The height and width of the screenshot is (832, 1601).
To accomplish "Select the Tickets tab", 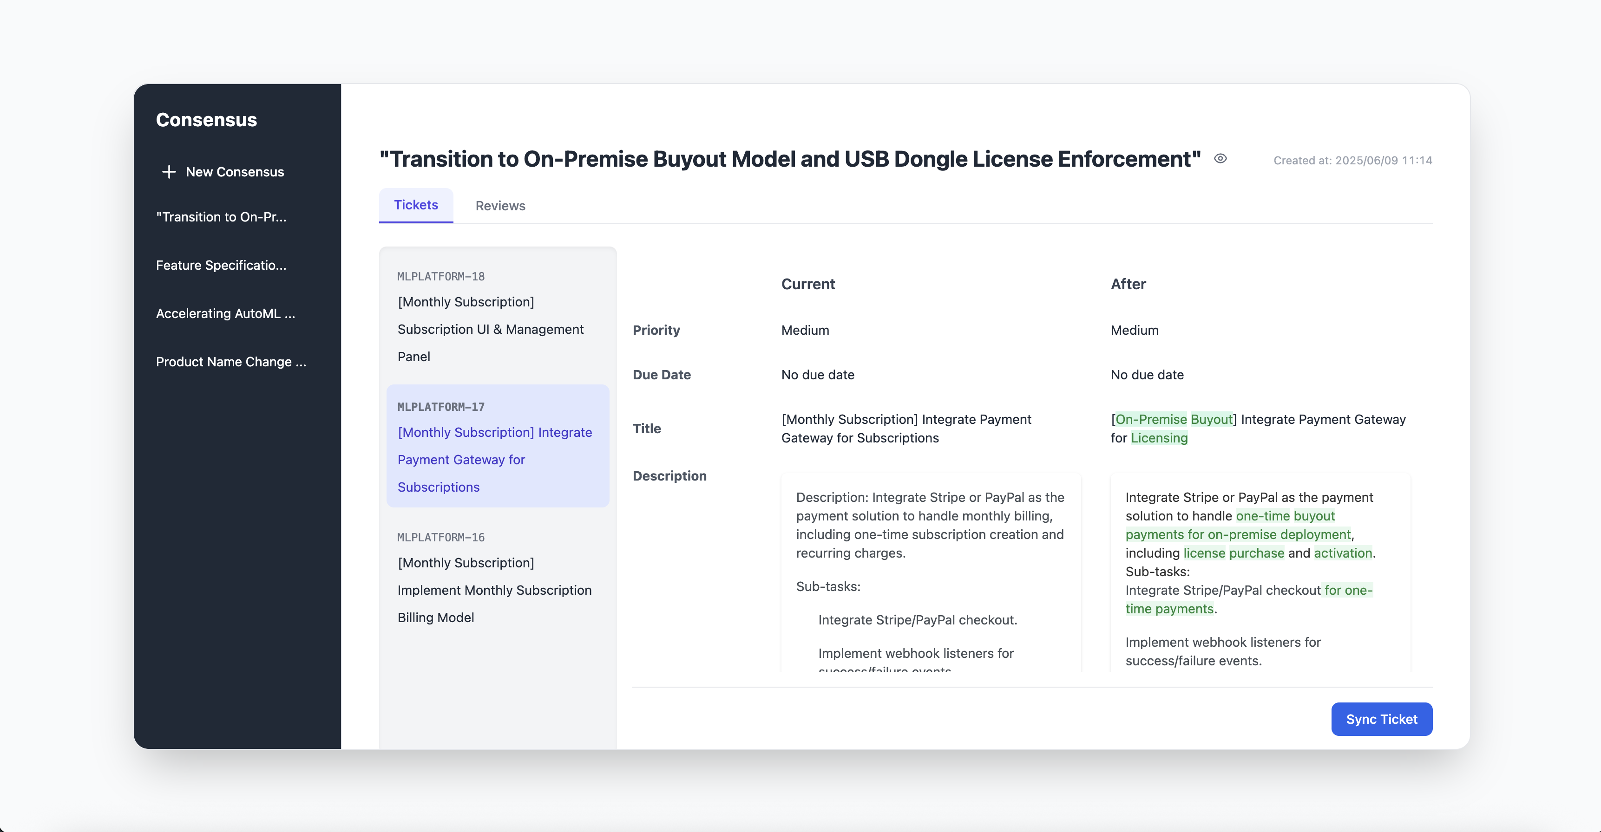I will pyautogui.click(x=416, y=205).
